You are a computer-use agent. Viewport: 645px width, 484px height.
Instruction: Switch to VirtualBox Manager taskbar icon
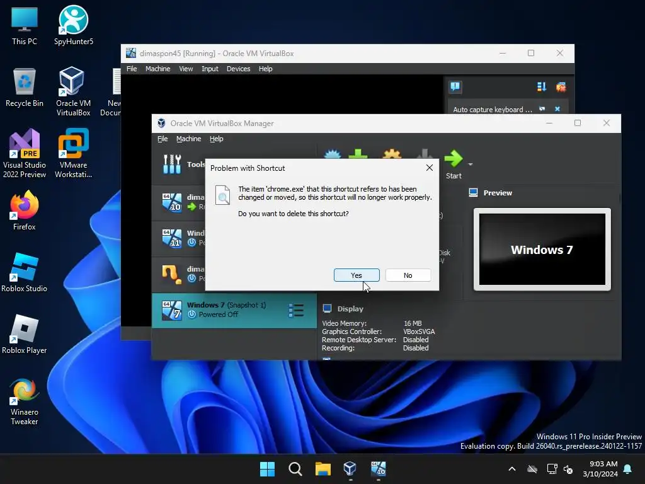tap(350, 469)
